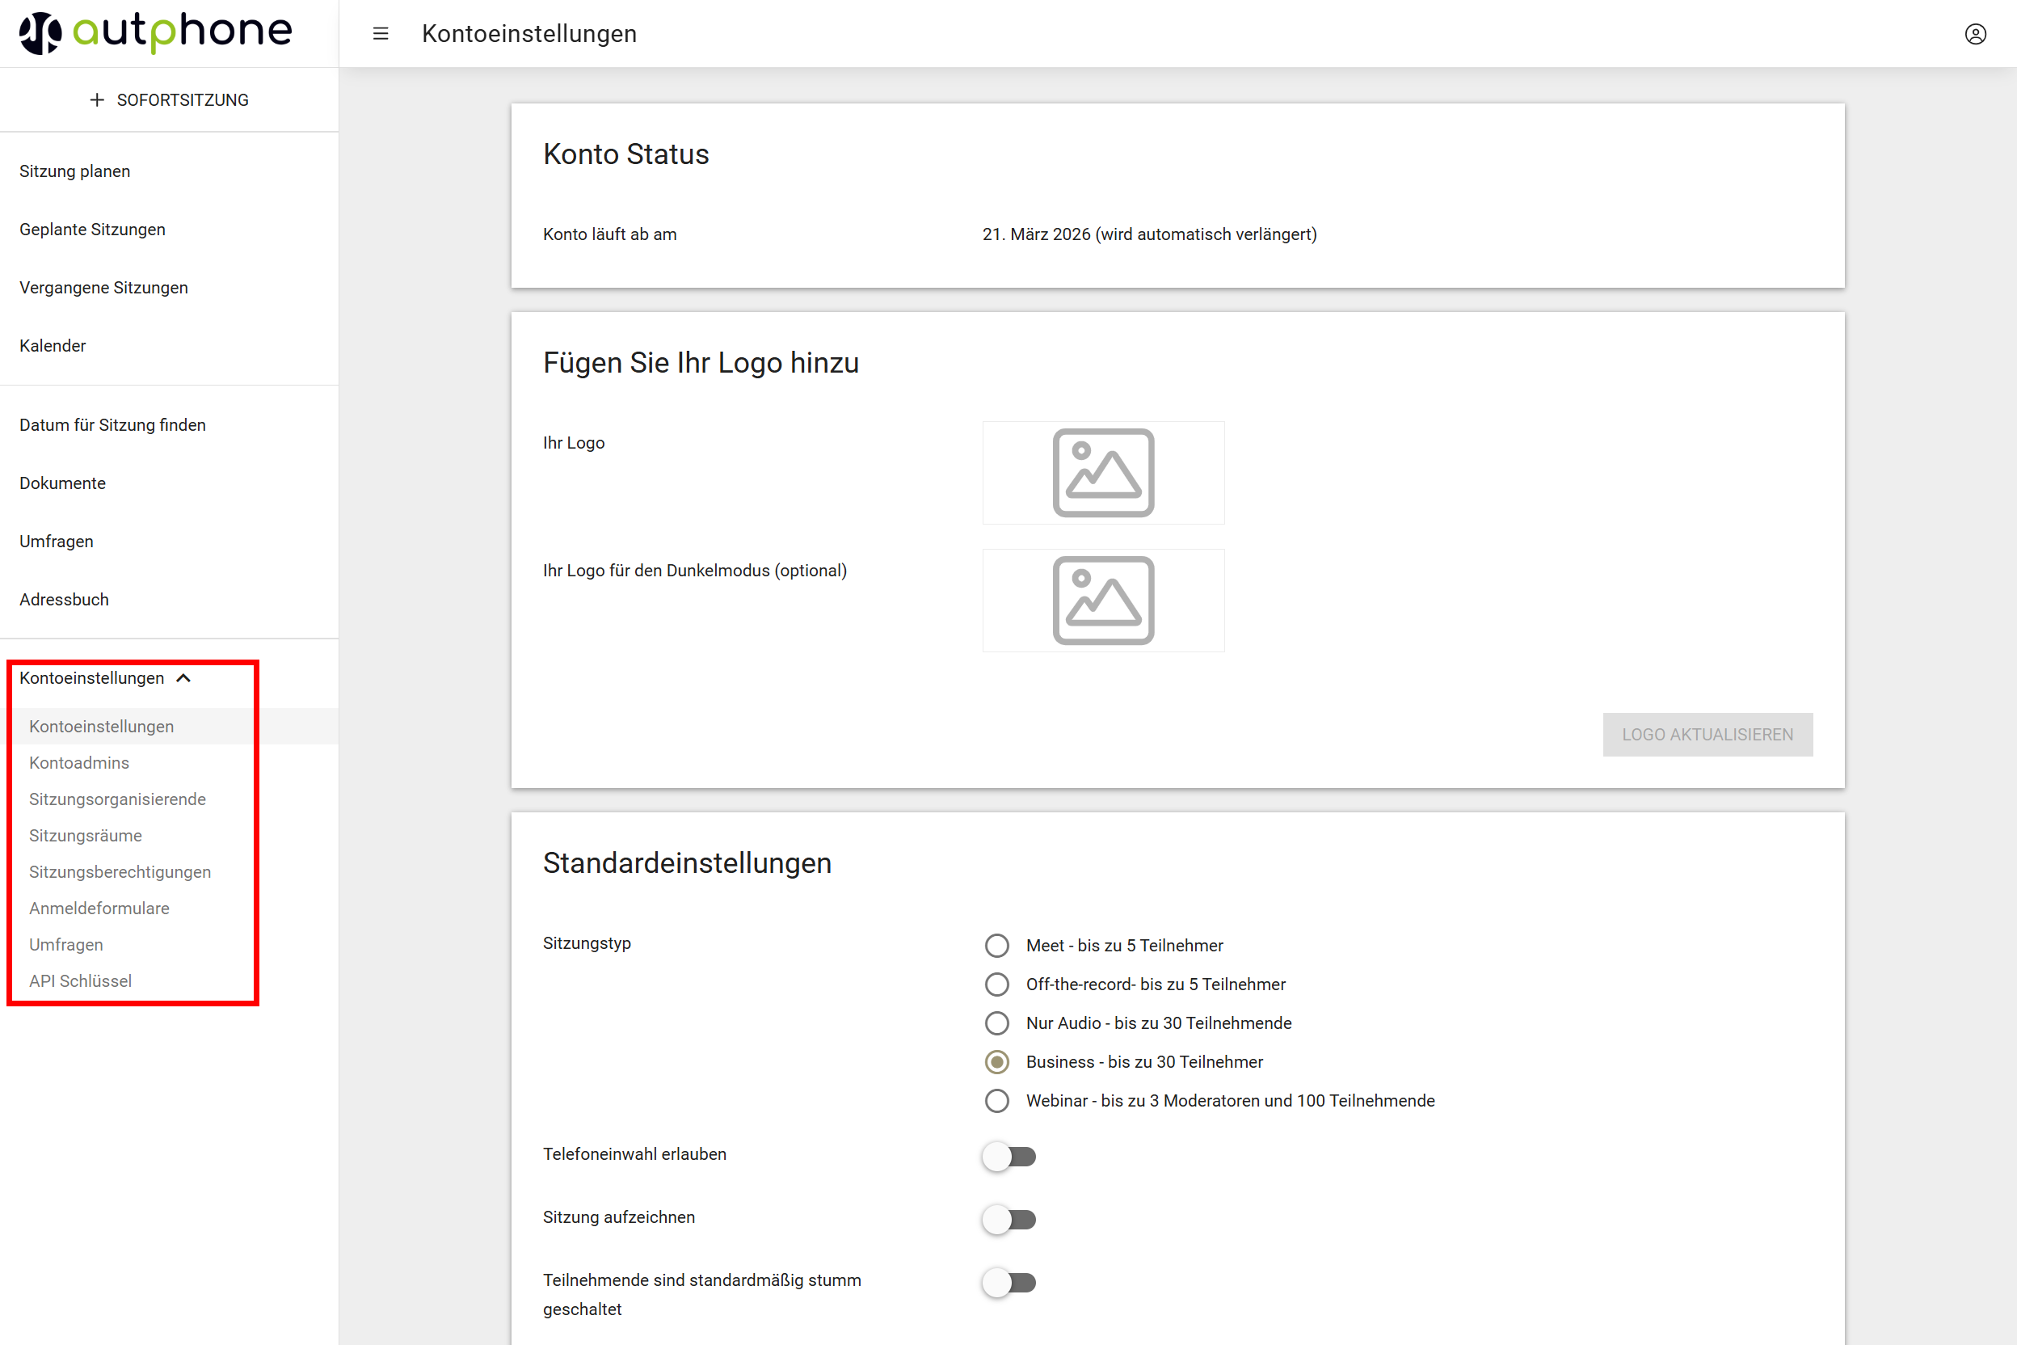Open the user account profile icon

(x=1975, y=33)
